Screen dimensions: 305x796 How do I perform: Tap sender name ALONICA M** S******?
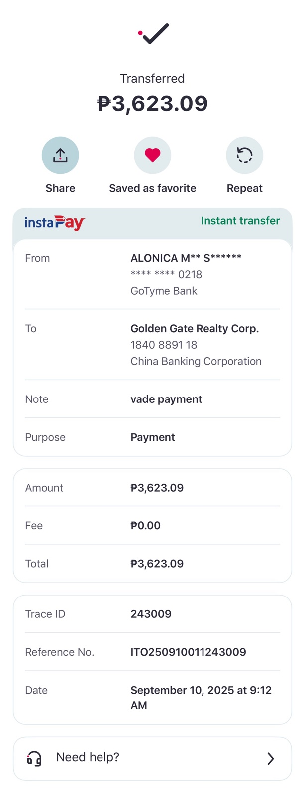[186, 258]
